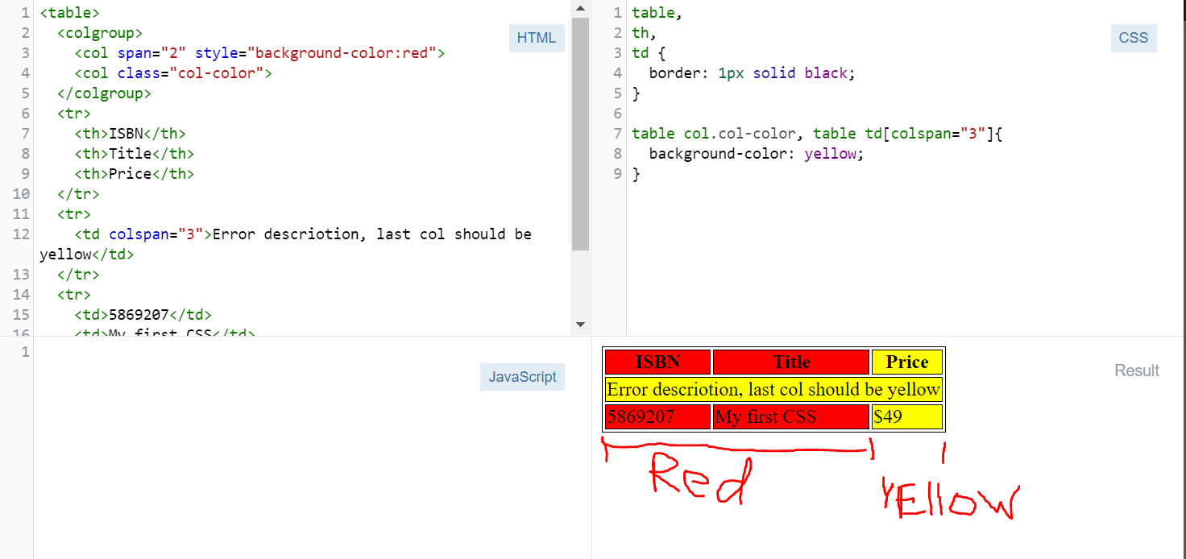The width and height of the screenshot is (1186, 559).
Task: Click the yellow Price header cell in result table
Action: 907,362
